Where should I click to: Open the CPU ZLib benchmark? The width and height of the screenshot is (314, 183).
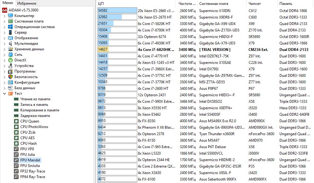(28, 132)
